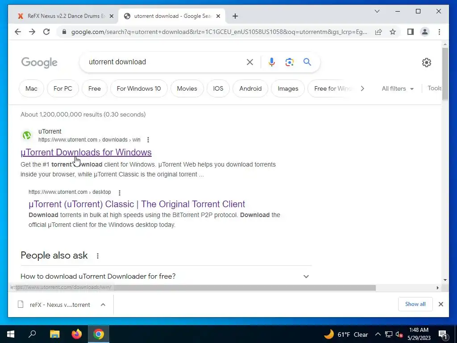The height and width of the screenshot is (343, 457).
Task: Select the Android filter chip
Action: click(250, 88)
